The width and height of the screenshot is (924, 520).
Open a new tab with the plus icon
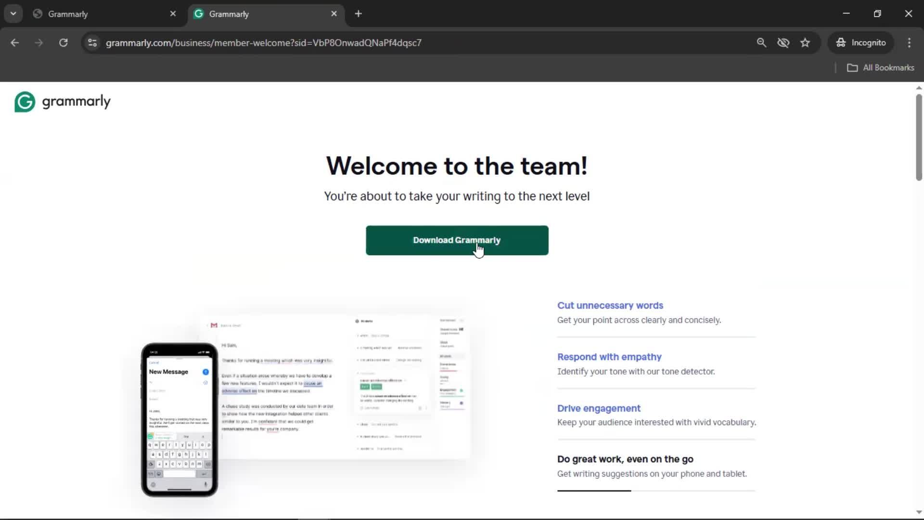358,14
